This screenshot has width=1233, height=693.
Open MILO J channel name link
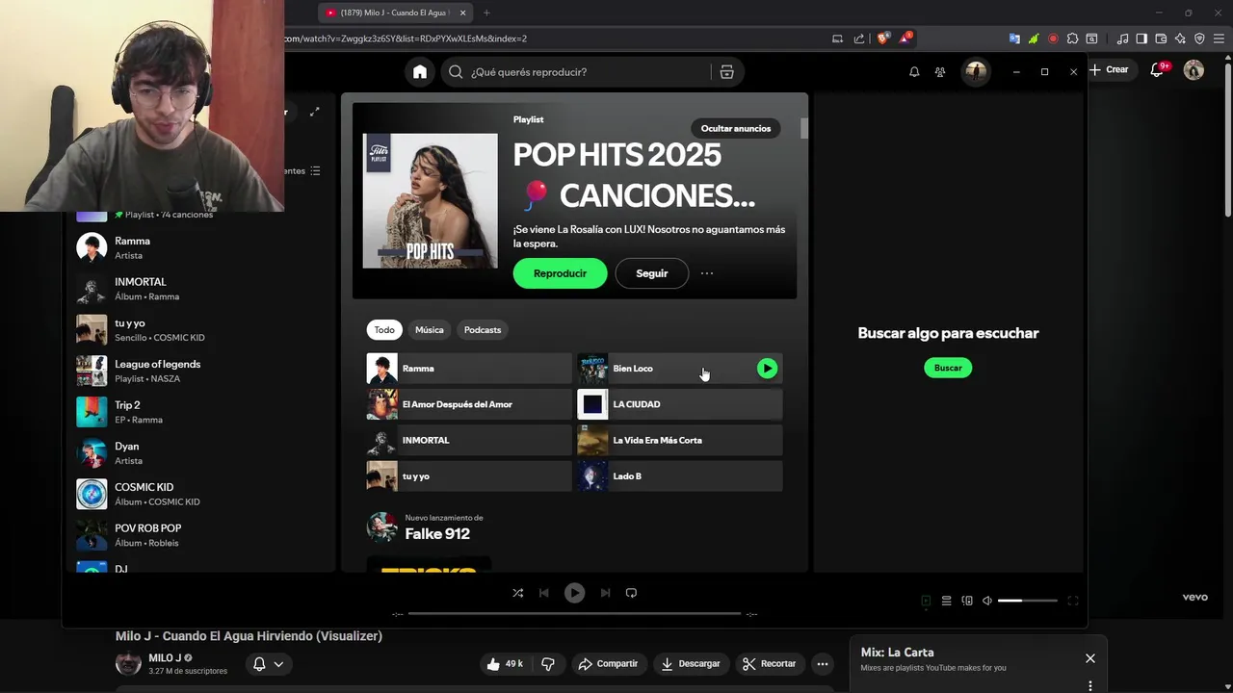pos(165,658)
